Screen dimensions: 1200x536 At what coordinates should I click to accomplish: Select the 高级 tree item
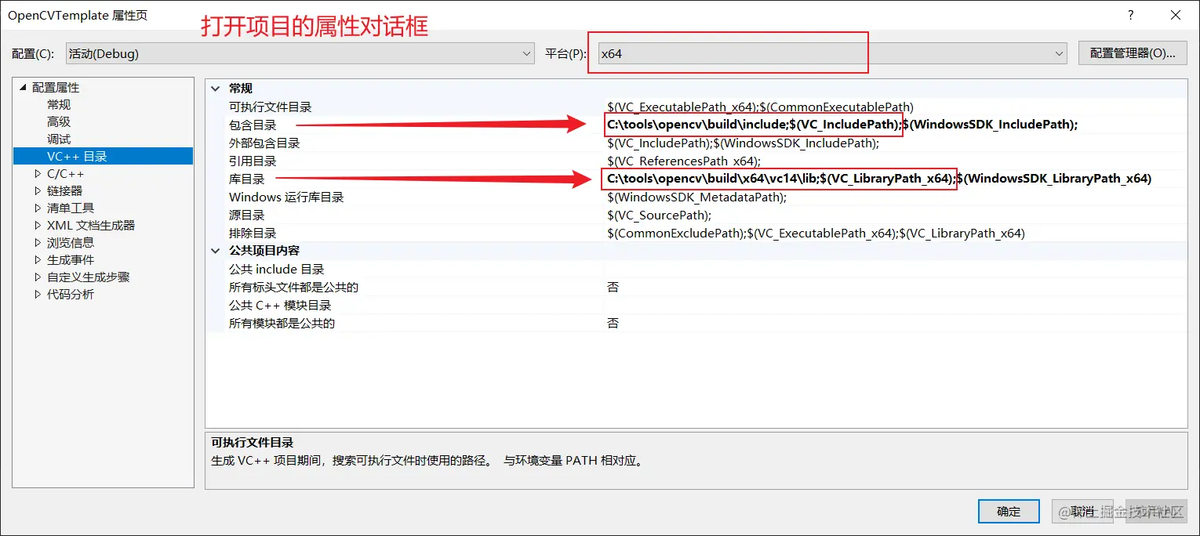(59, 121)
